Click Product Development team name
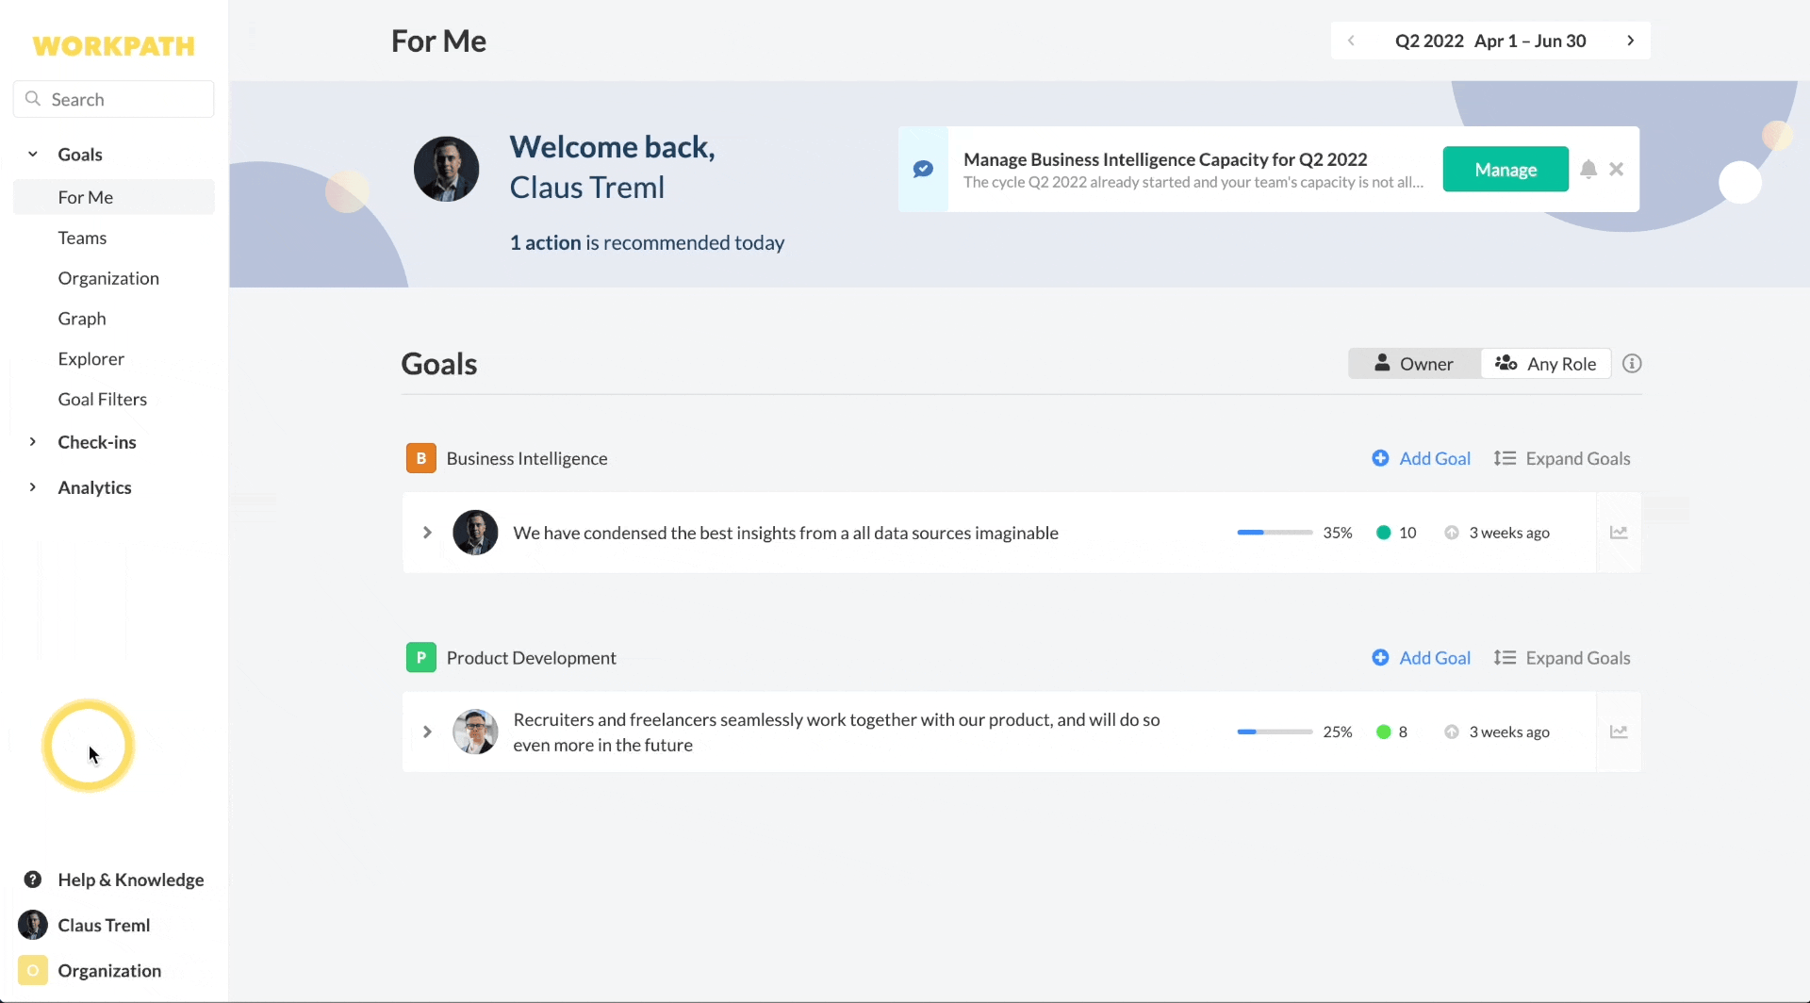Screen dimensions: 1810x1003 [532, 658]
